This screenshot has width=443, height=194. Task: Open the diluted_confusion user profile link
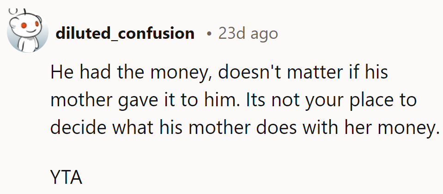[x=125, y=33]
